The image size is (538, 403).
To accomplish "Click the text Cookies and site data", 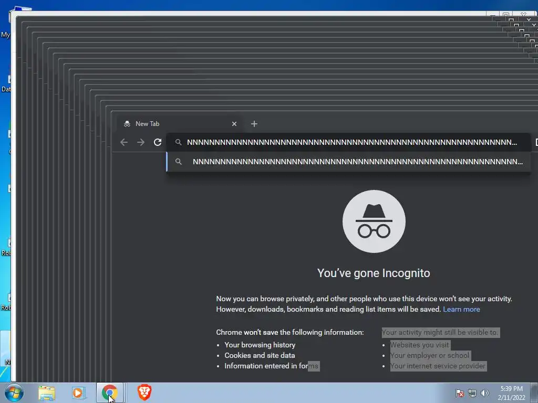I will 260,355.
